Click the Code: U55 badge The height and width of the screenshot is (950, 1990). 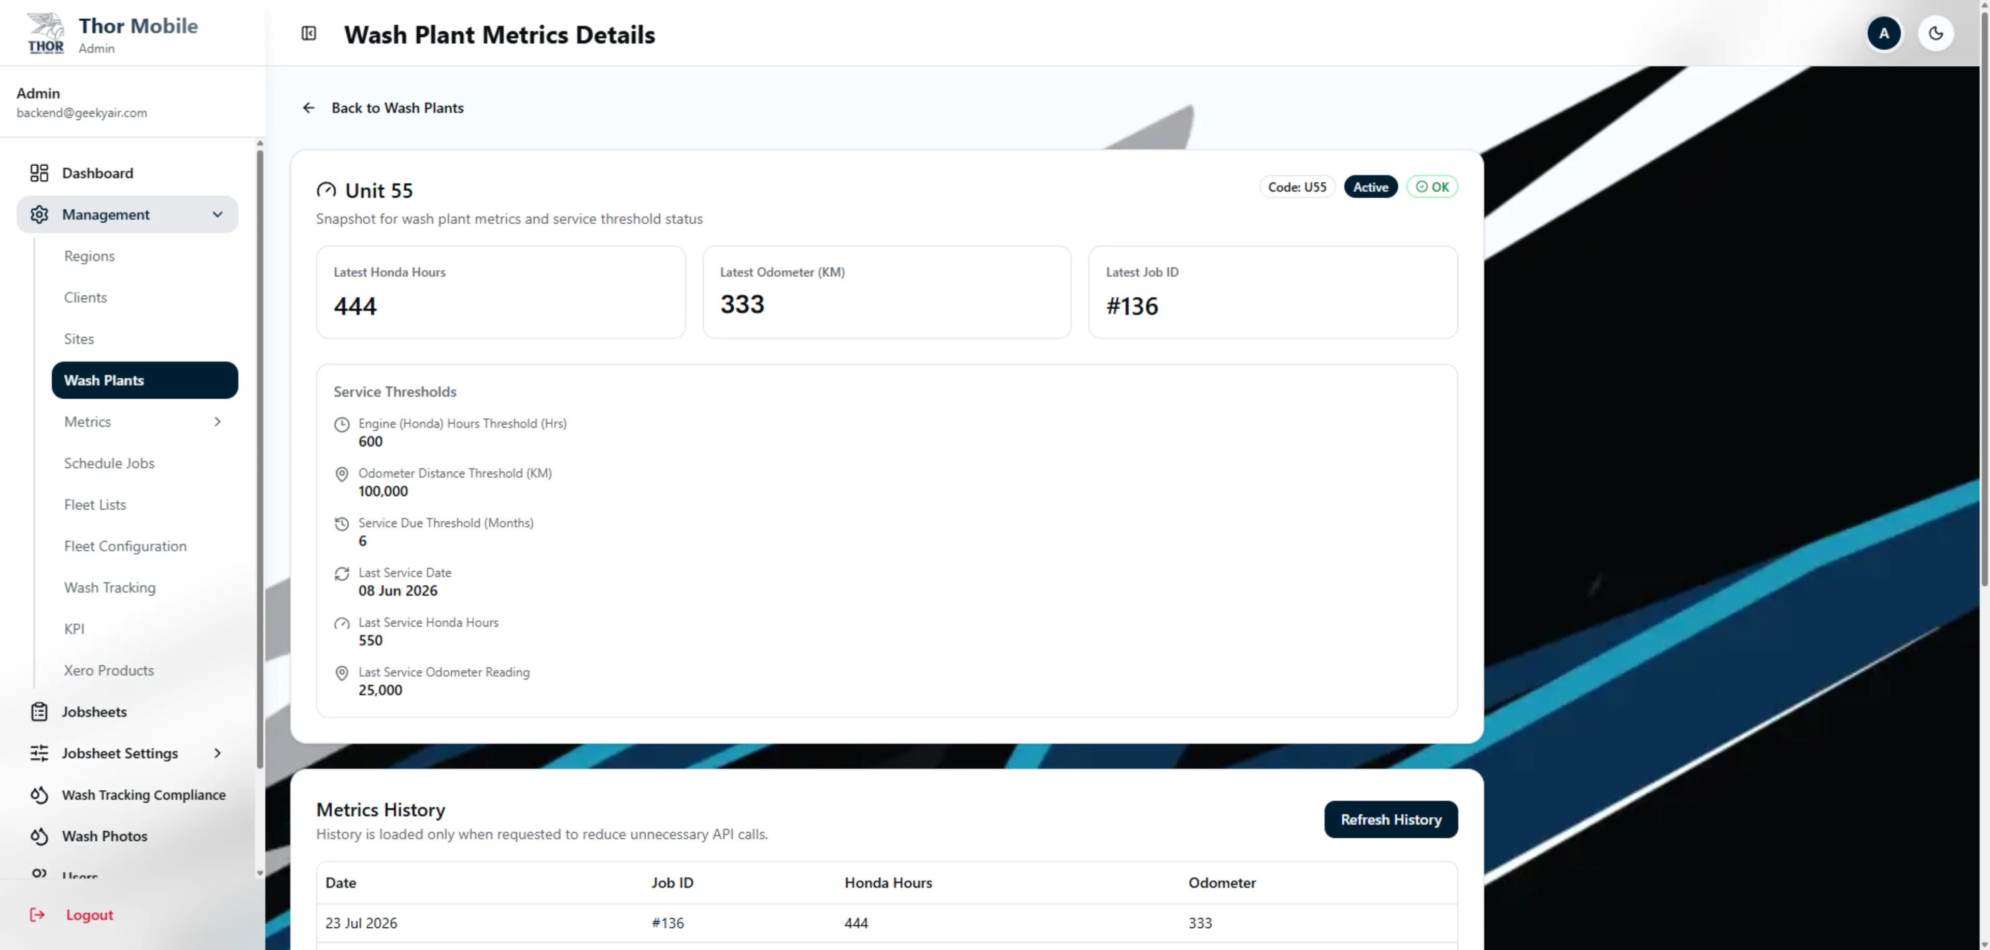coord(1297,187)
